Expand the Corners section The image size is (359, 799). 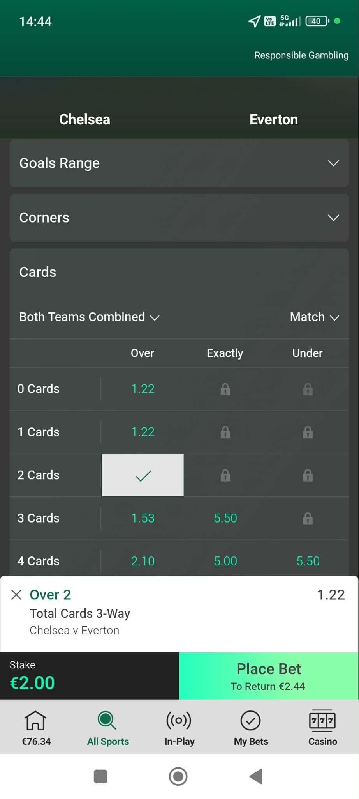(x=179, y=218)
